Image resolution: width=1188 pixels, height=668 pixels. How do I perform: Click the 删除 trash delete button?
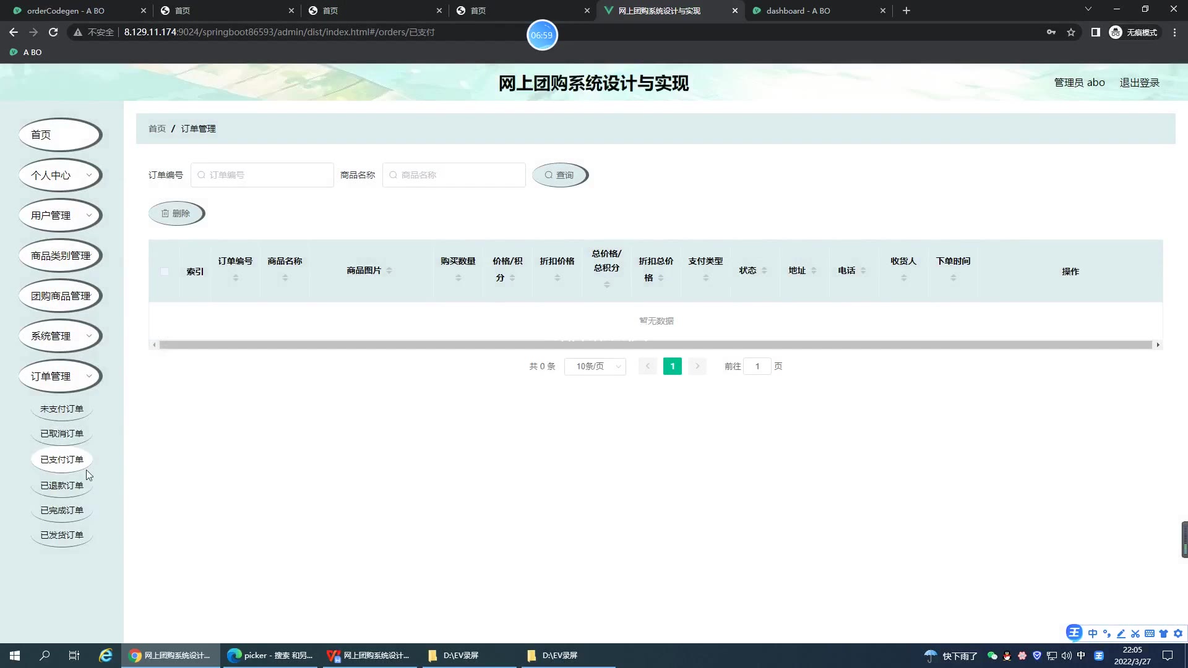[176, 213]
